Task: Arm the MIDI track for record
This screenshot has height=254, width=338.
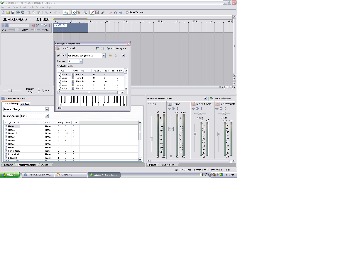Action: 34,26
